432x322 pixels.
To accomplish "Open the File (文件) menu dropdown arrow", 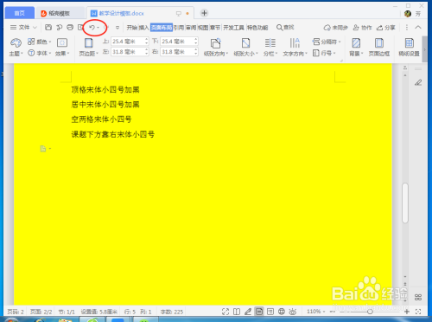I will pyautogui.click(x=35, y=28).
